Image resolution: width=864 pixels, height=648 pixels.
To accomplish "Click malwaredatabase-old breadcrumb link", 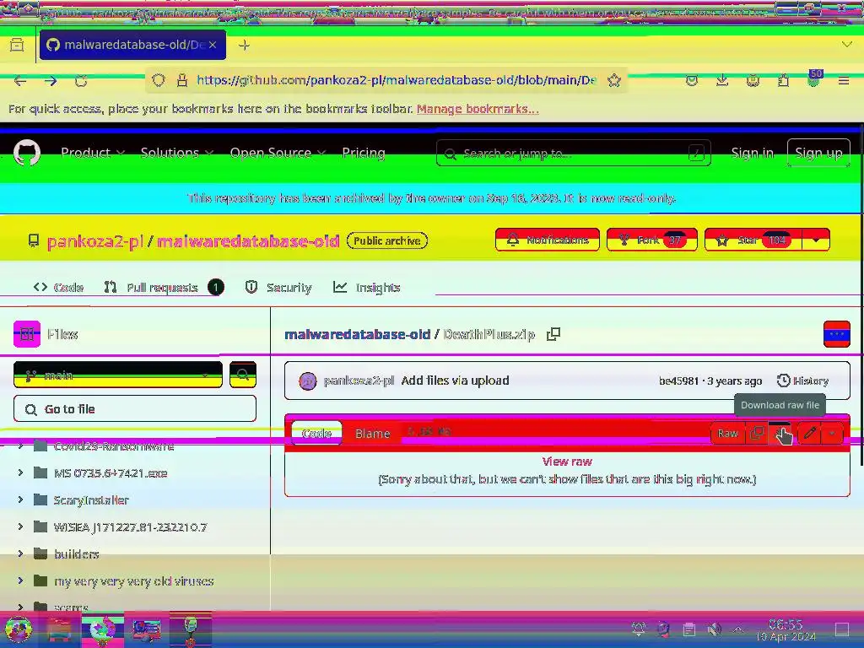I will [x=357, y=334].
